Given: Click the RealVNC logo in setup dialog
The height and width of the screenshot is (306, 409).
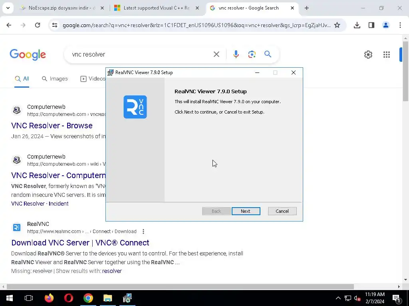Looking at the screenshot, I should tap(135, 107).
